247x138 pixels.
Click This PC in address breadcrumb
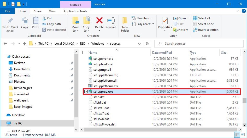pyautogui.click(x=44, y=44)
